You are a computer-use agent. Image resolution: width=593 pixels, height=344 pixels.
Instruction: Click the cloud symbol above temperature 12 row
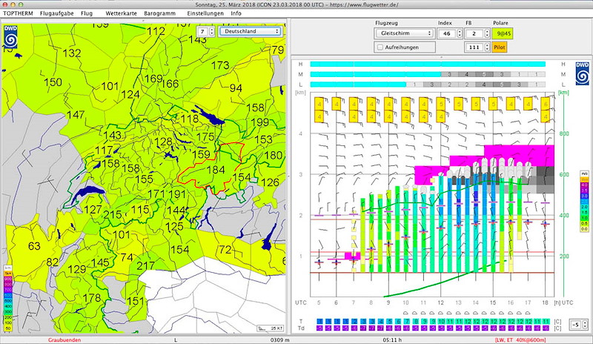point(442,313)
